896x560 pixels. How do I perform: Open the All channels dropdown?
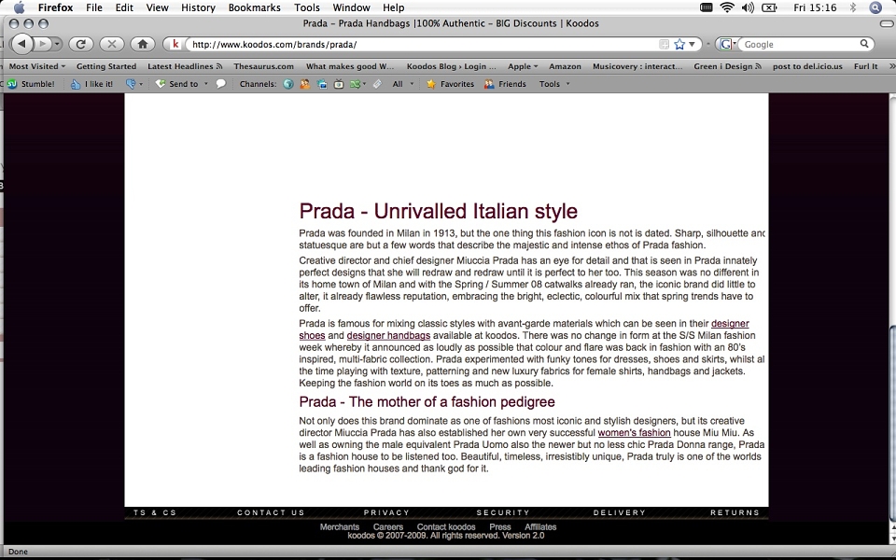click(403, 84)
